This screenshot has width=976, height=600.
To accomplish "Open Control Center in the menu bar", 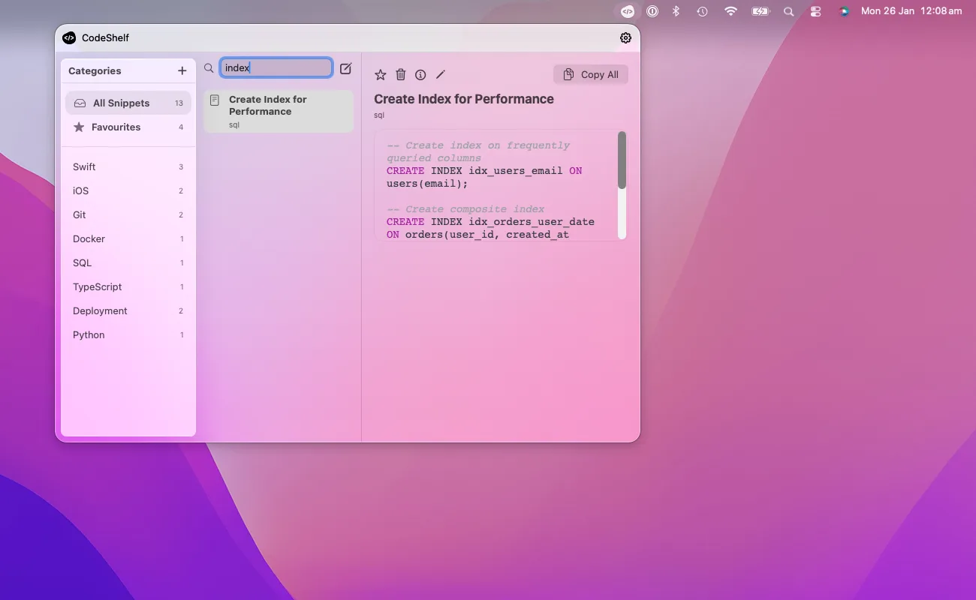I will pyautogui.click(x=815, y=11).
